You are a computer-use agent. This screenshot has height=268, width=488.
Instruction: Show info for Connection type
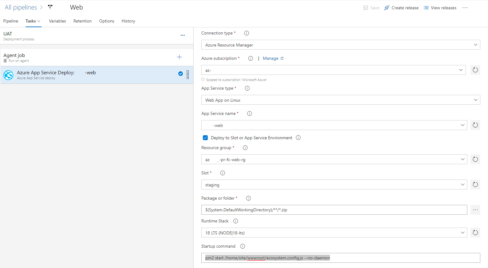click(246, 33)
